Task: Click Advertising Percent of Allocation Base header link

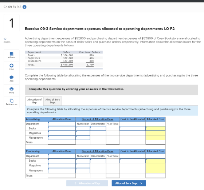Action: [x=98, y=119]
